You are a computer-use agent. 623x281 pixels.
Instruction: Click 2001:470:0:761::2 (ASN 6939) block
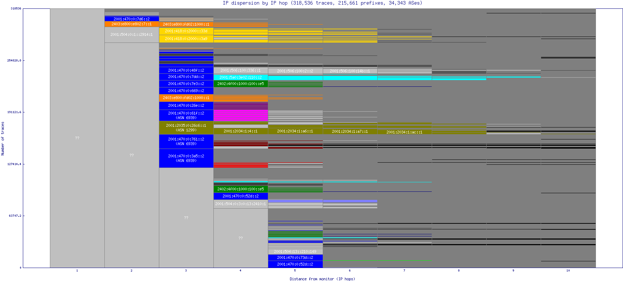186,142
